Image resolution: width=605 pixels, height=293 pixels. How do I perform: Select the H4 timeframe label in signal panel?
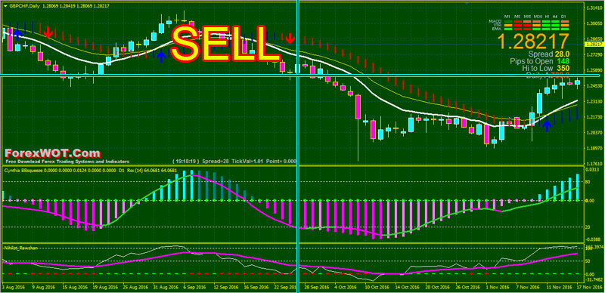click(x=555, y=17)
